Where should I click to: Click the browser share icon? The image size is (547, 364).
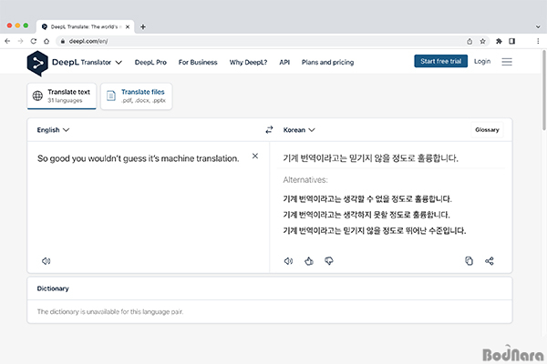coord(470,41)
